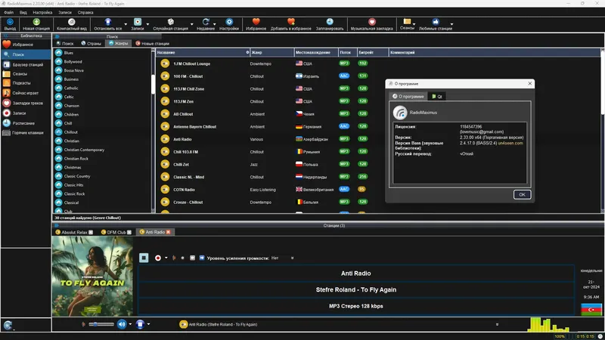Open Любимые станции thumbs-up icon
605x340 pixels.
point(436,23)
